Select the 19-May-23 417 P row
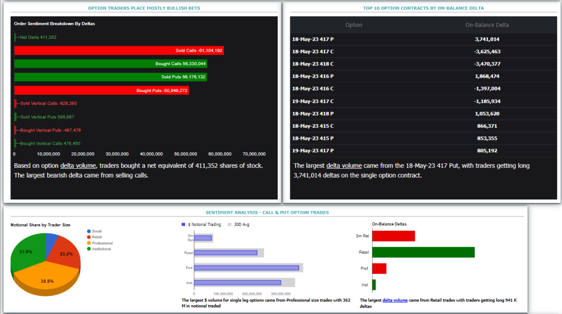562x314 pixels. click(423, 151)
